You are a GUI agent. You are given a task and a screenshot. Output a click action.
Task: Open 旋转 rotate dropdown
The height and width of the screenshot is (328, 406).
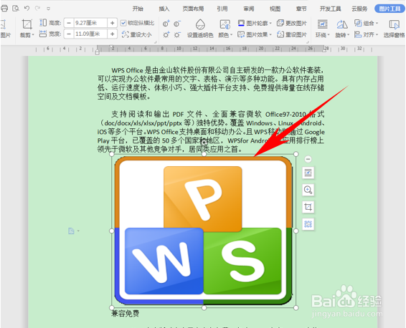[342, 29]
